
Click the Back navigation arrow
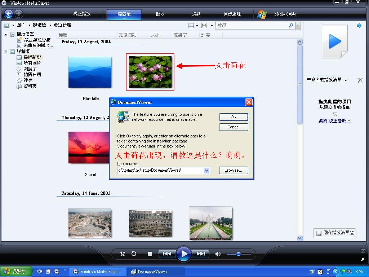click(9, 14)
